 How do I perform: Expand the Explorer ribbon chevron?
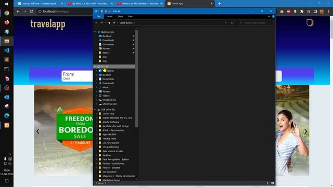(269, 16)
